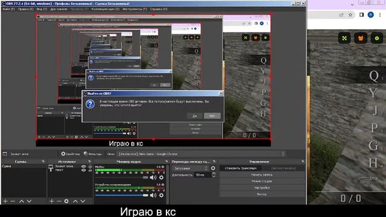The image size is (386, 217).
Task: Open the Chrome profile avatar R
Action: (x=370, y=14)
